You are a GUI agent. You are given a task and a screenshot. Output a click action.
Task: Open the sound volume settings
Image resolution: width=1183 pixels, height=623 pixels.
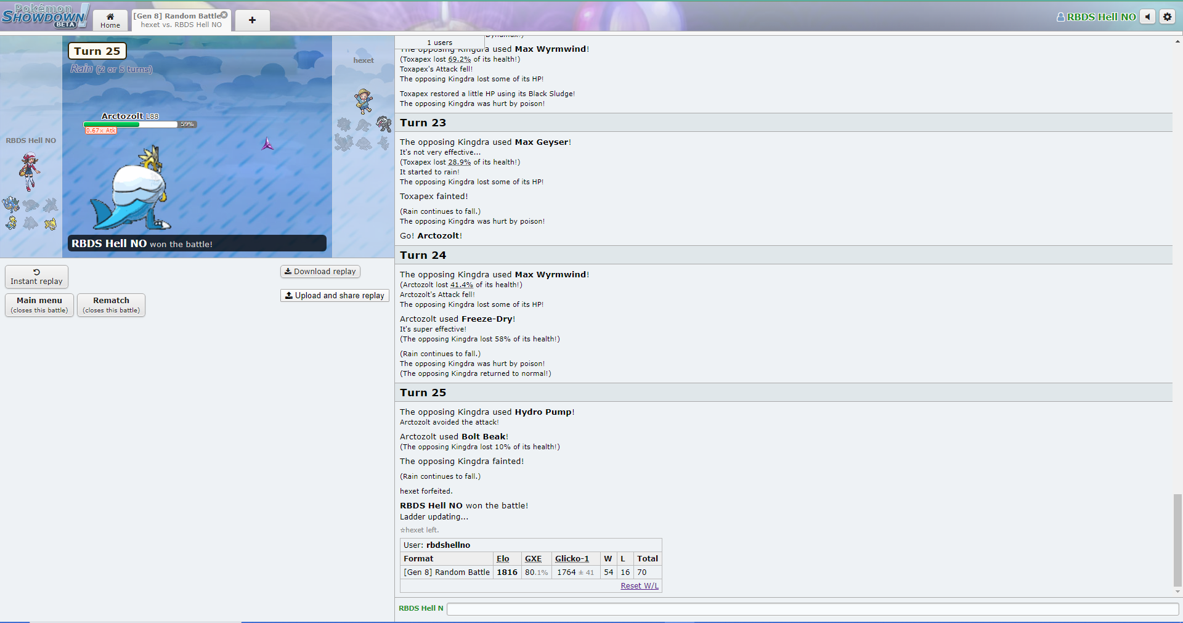[1147, 17]
